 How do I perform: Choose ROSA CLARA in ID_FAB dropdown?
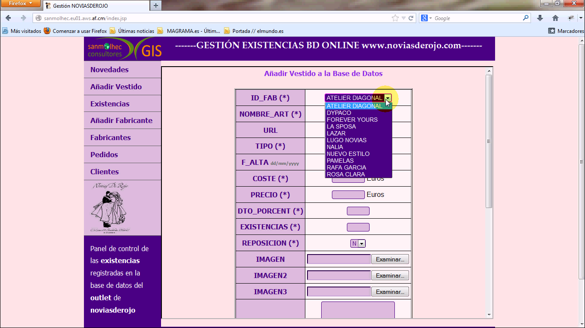(x=346, y=174)
